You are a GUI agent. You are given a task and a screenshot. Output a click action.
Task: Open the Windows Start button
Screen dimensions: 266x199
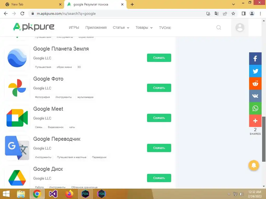click(x=6, y=194)
